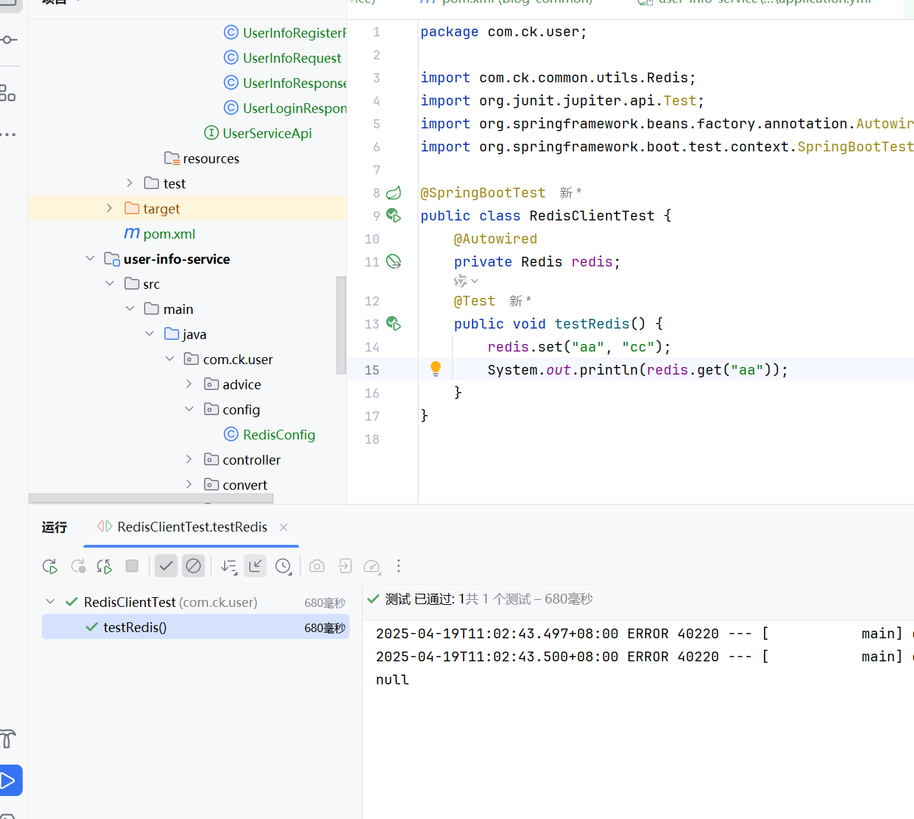The width and height of the screenshot is (914, 819).
Task: Open the Commit tool window icon
Action: pos(9,40)
